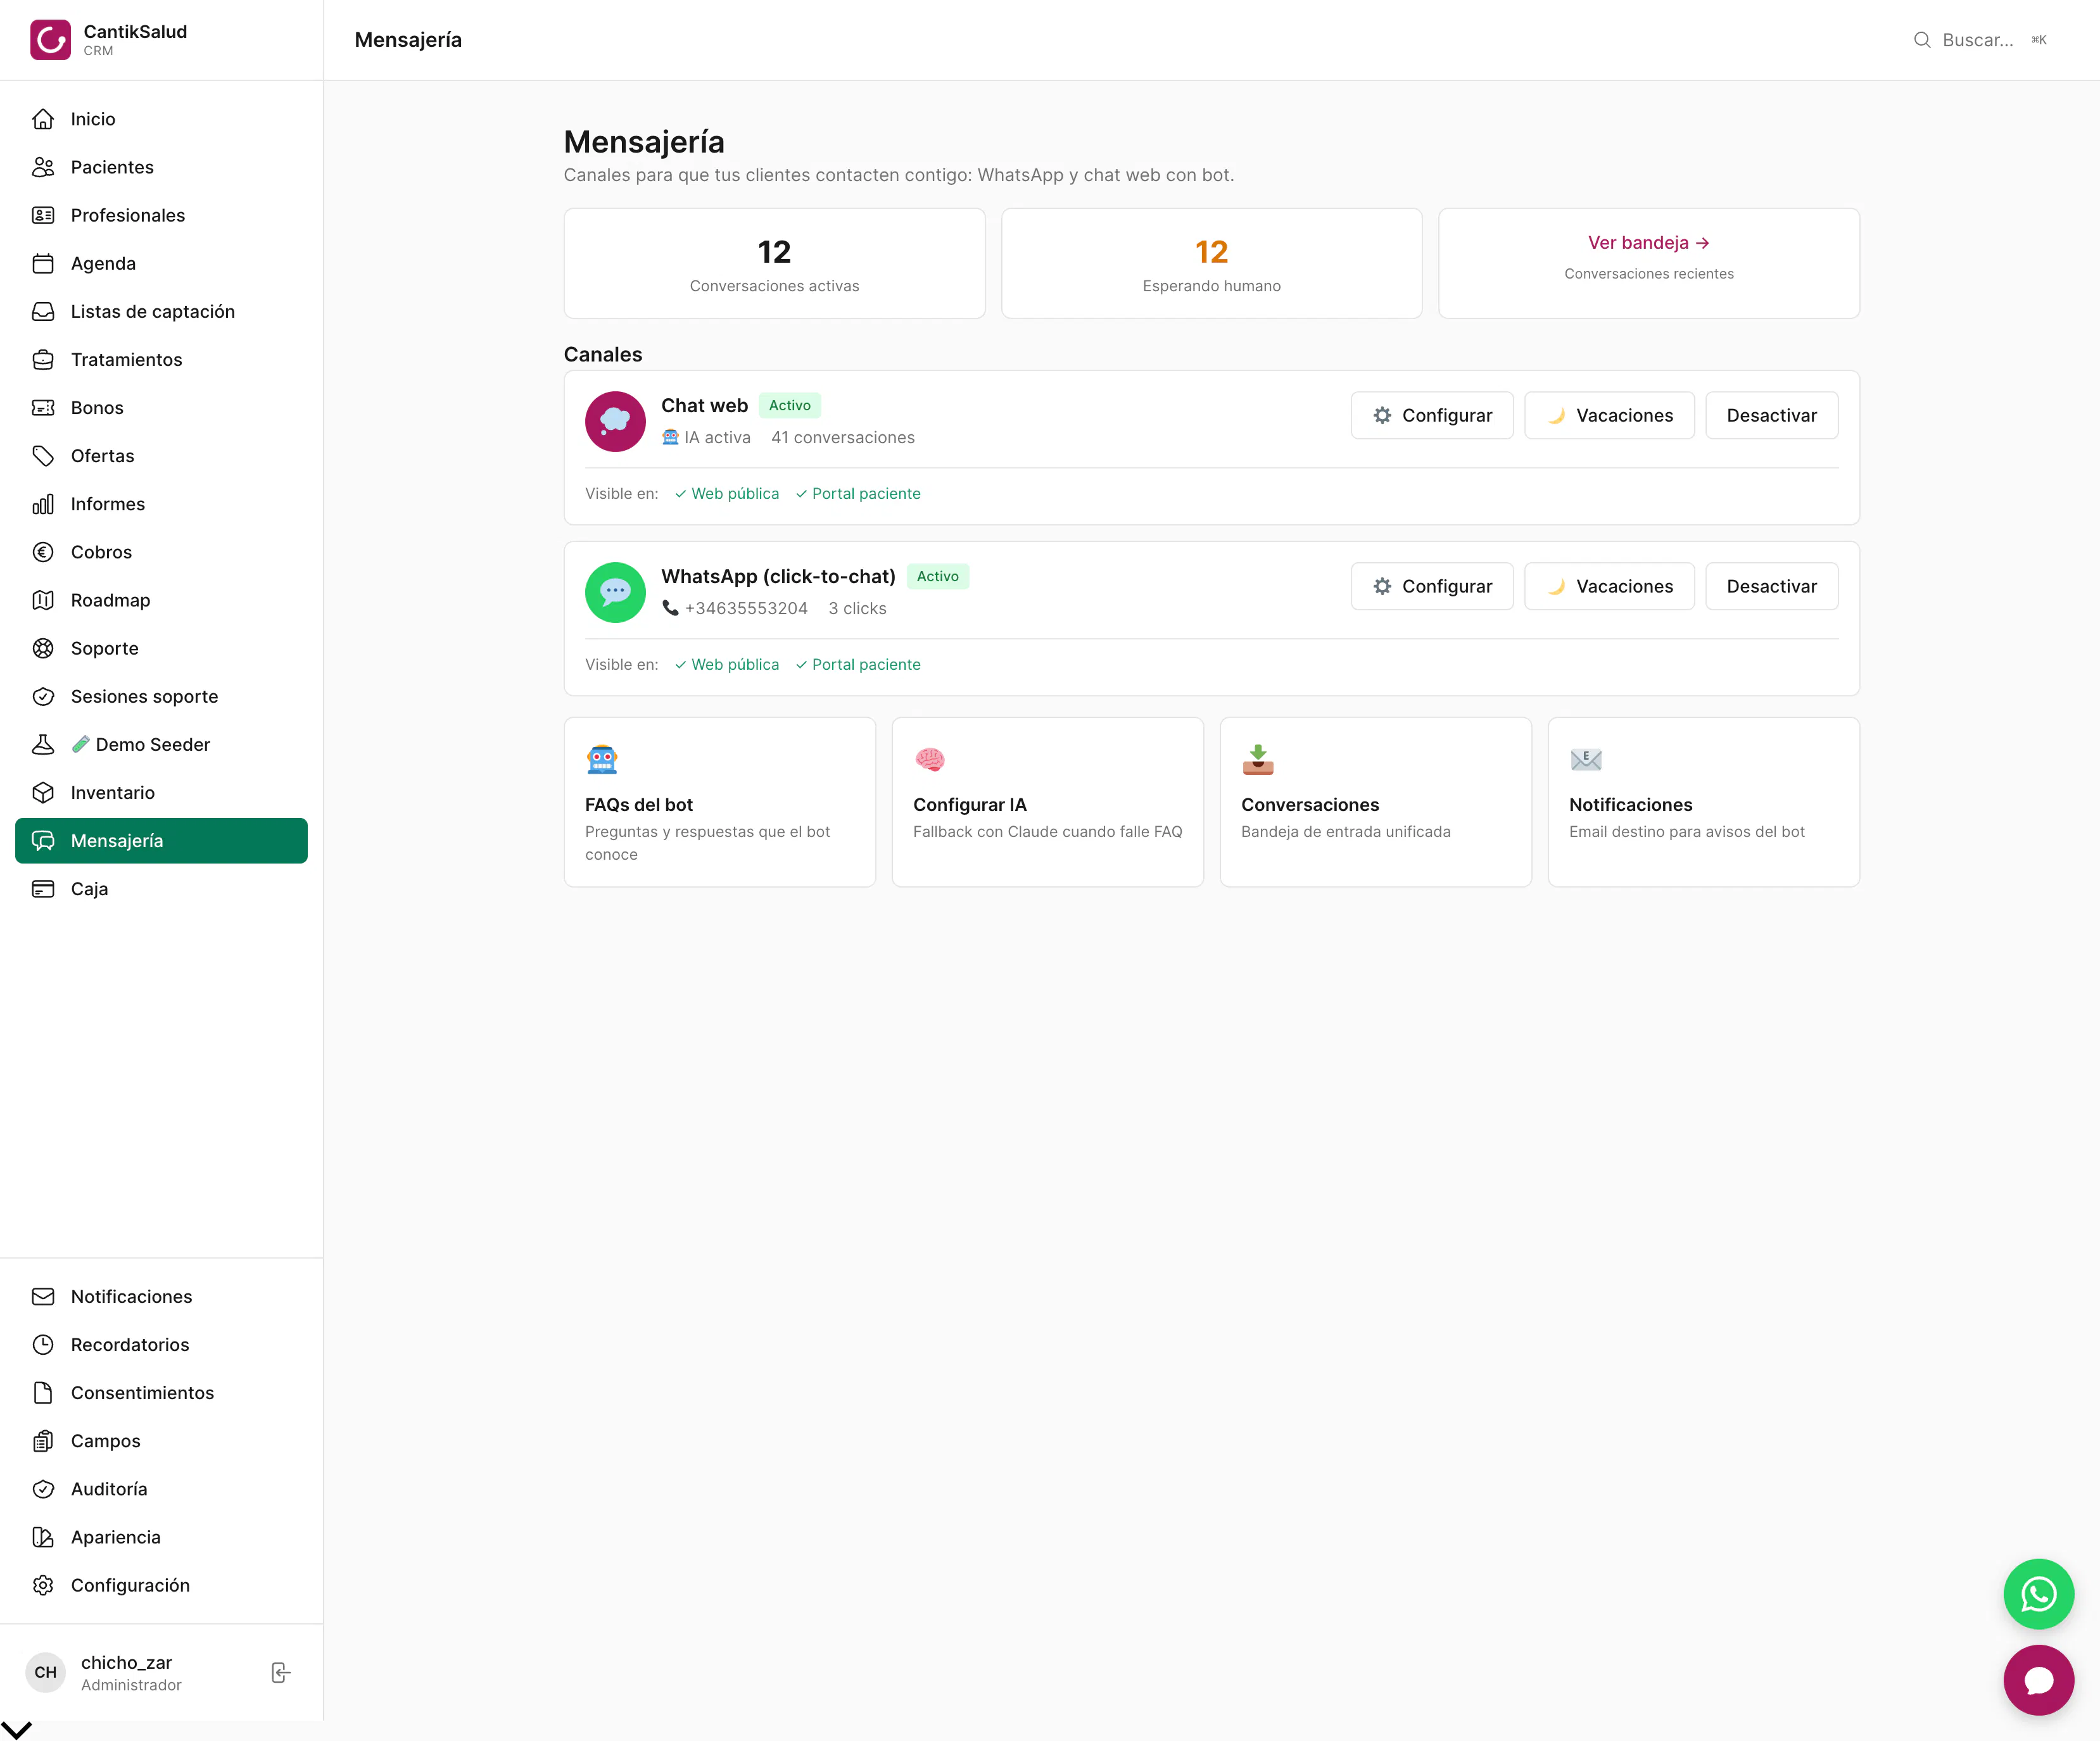Click the Chat web channel avatar icon
Viewport: 2100px width, 1741px height.
click(x=615, y=421)
